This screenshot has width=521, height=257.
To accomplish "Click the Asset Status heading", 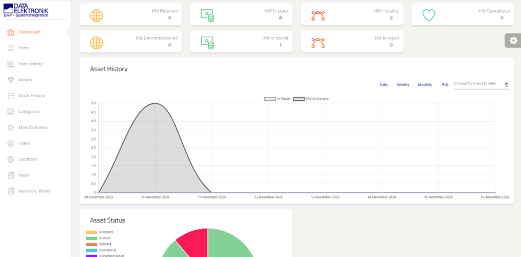I will 107,220.
